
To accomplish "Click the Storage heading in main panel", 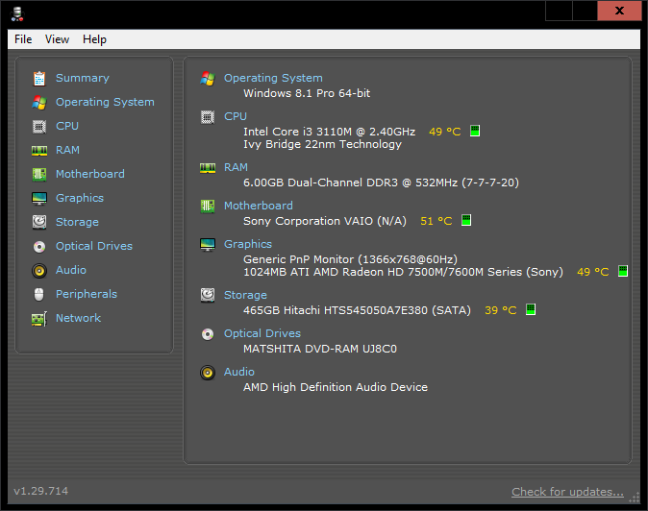I will pyautogui.click(x=245, y=295).
